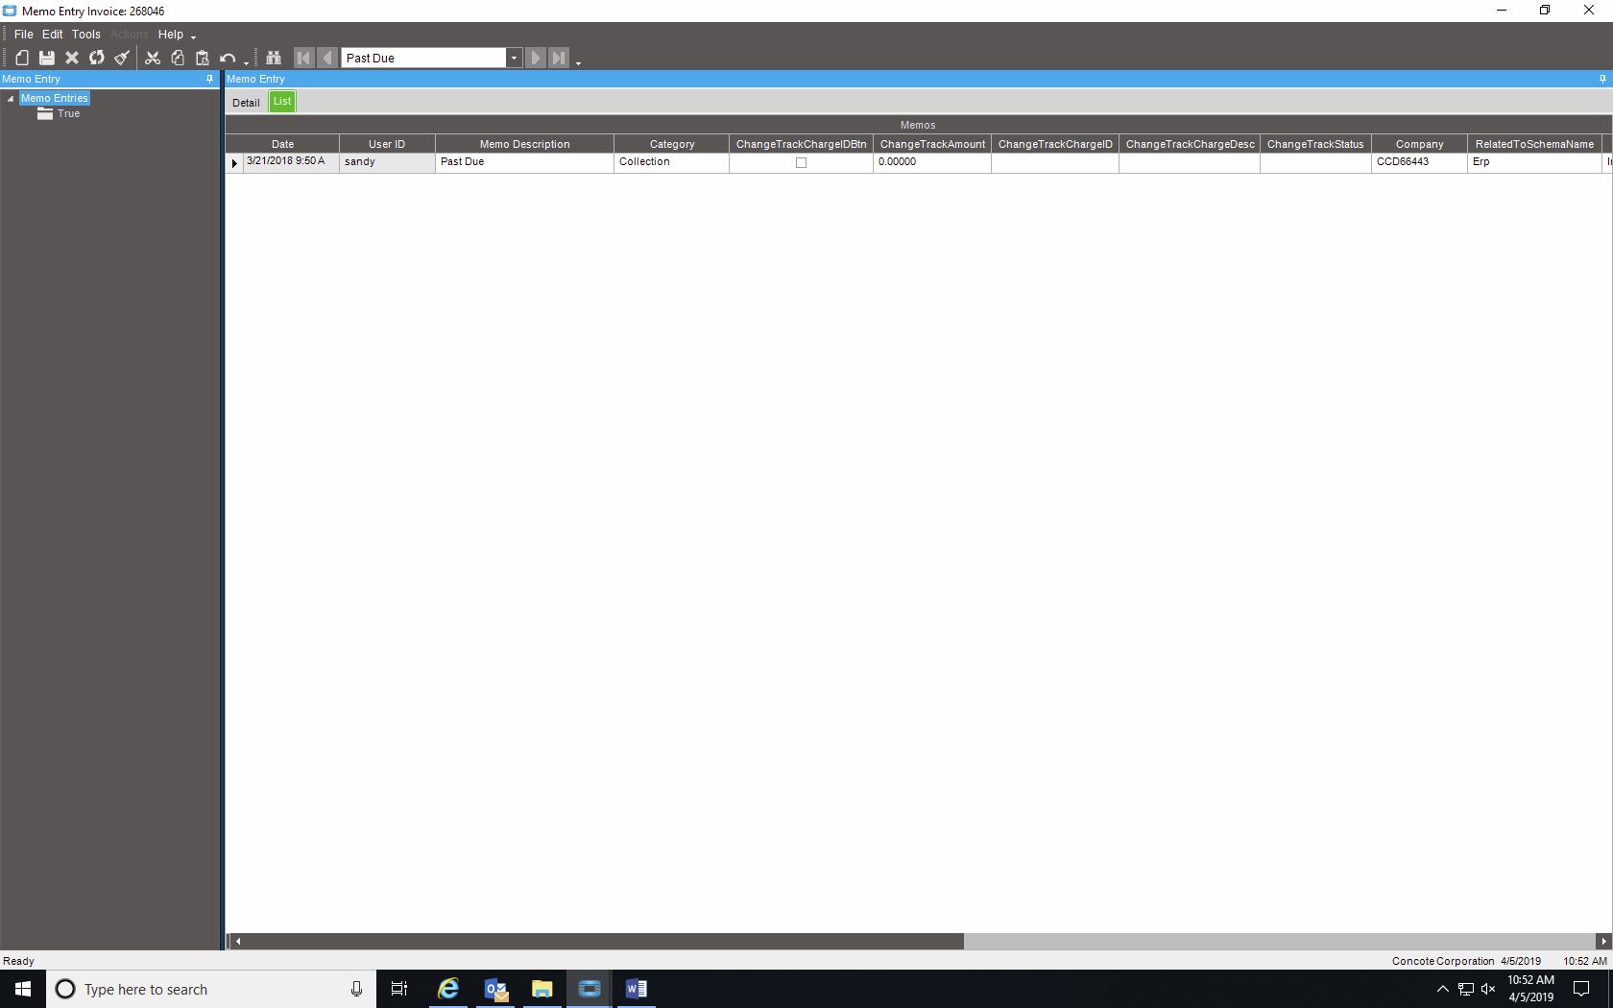Save the memo with the floppy disk icon

pyautogui.click(x=47, y=58)
